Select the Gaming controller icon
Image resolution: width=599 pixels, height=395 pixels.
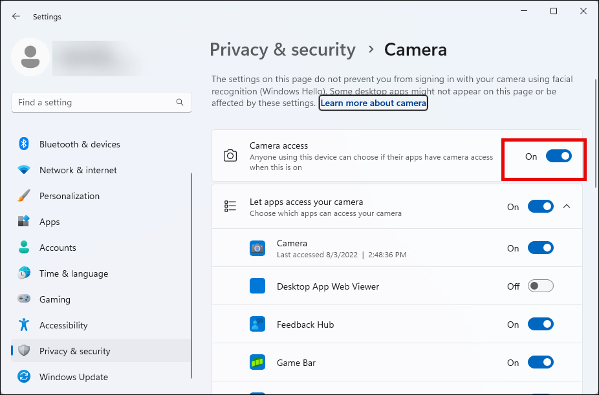pyautogui.click(x=24, y=299)
